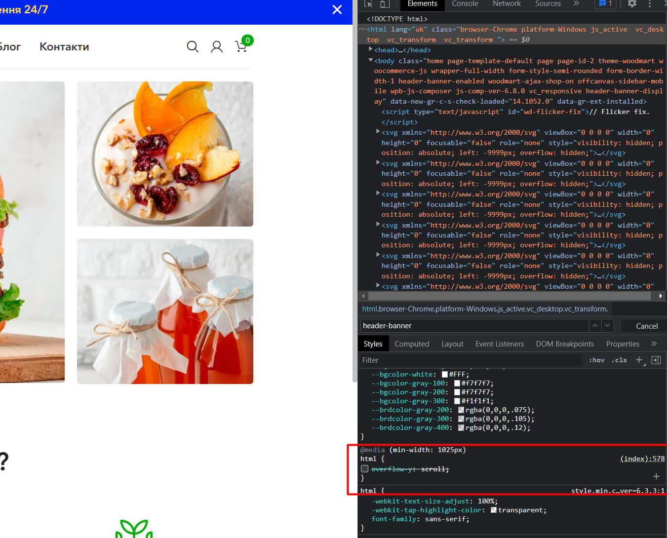667x538 pixels.
Task: Toggle the computed styles sidebar icon
Action: (656, 360)
